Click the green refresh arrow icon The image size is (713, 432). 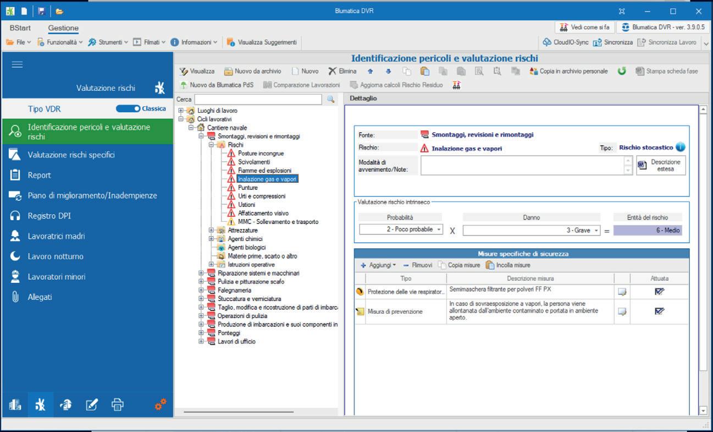coord(622,71)
